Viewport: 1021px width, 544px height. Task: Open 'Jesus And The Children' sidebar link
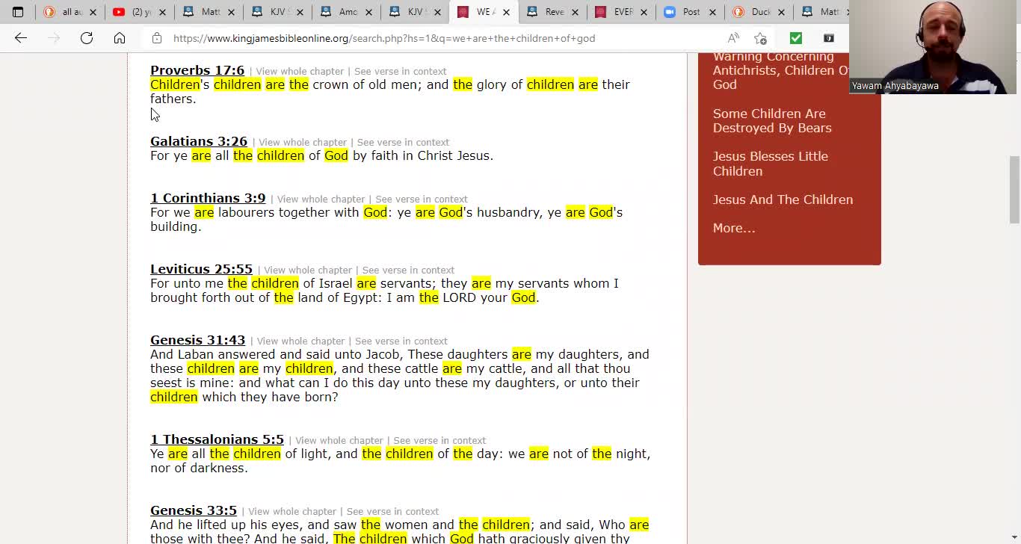click(783, 200)
